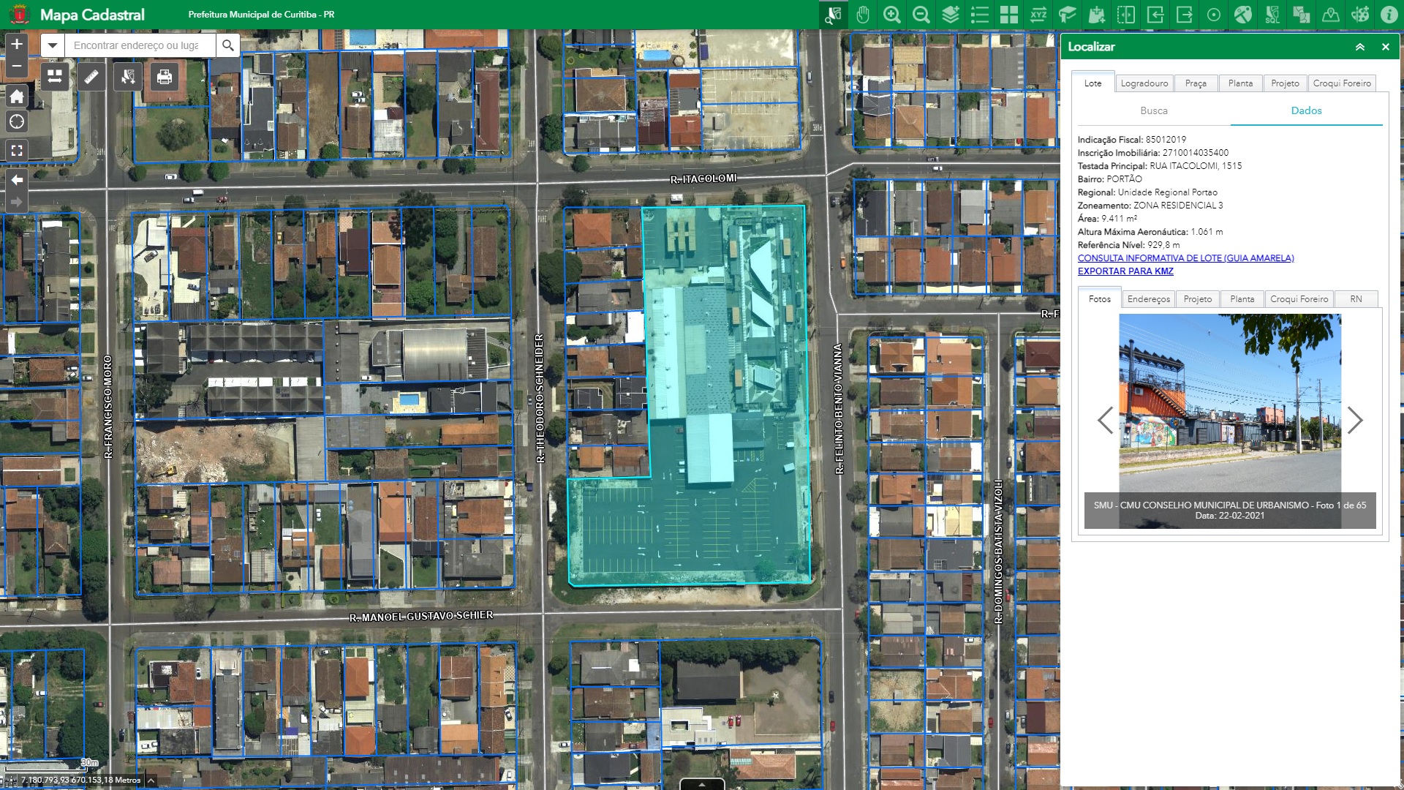Click the coordinate capture icon in status bar
This screenshot has height=790, width=1404.
pos(10,780)
